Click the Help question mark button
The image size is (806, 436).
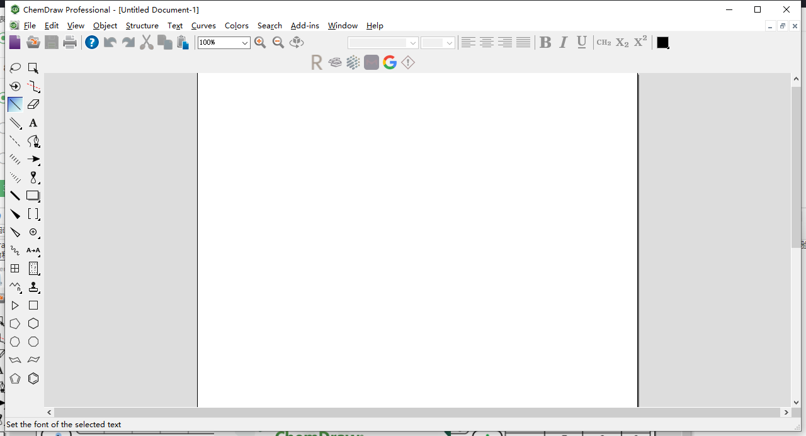coord(92,42)
